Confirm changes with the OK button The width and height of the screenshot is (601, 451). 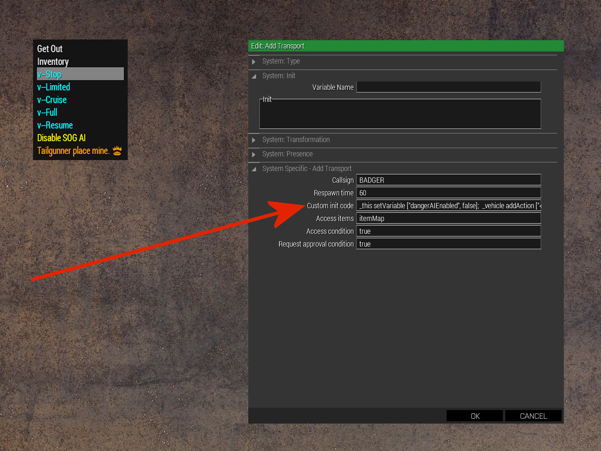[474, 416]
